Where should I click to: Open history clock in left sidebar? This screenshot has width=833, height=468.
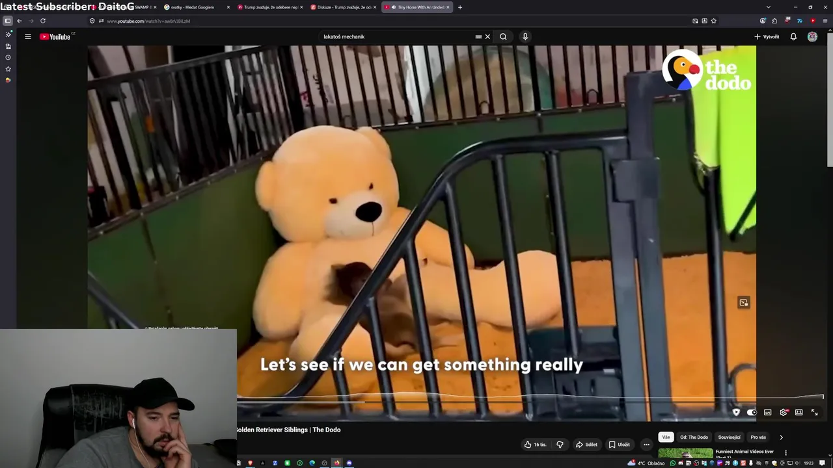(x=8, y=57)
